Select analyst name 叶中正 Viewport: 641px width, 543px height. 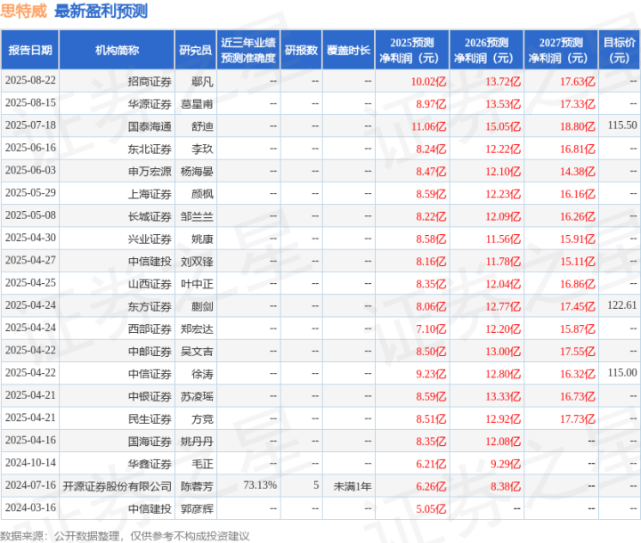pos(197,284)
